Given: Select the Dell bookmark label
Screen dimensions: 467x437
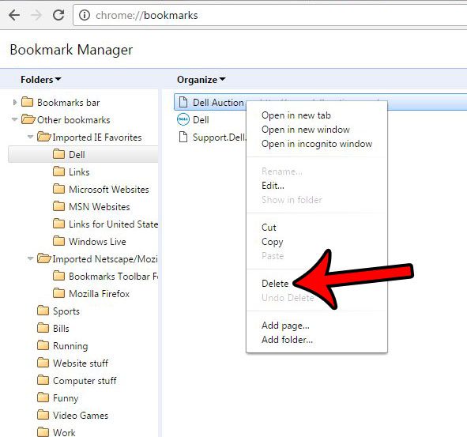Looking at the screenshot, I should [201, 120].
